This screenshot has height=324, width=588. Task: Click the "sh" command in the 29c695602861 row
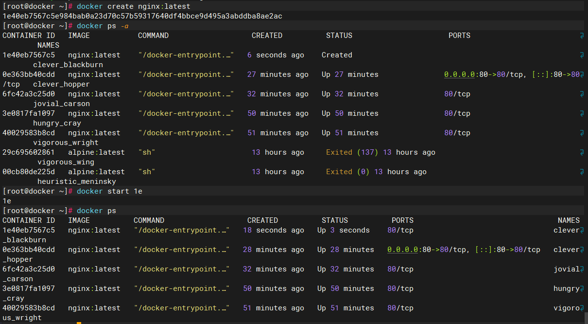tap(147, 152)
